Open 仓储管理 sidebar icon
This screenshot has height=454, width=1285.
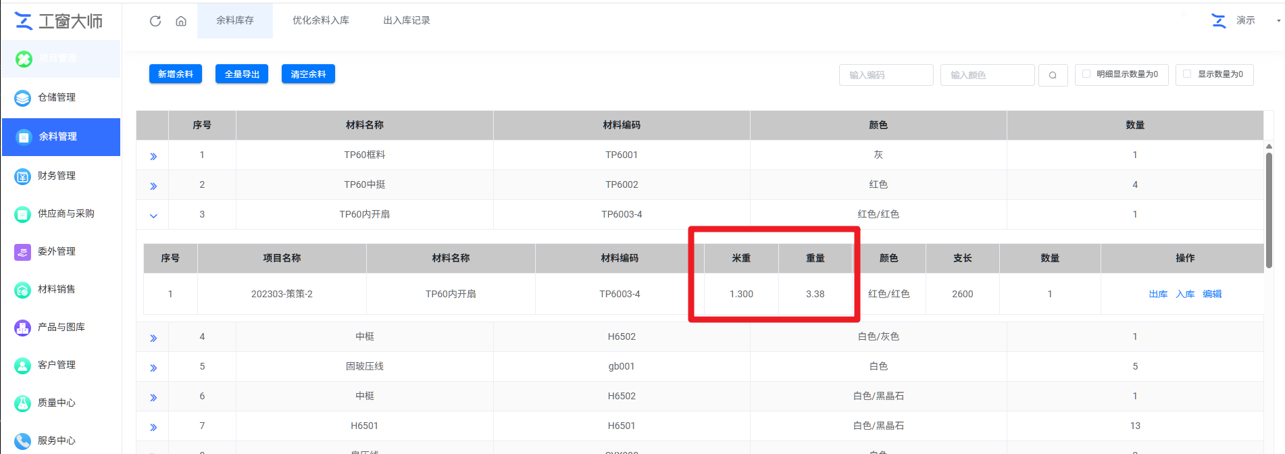coord(23,98)
